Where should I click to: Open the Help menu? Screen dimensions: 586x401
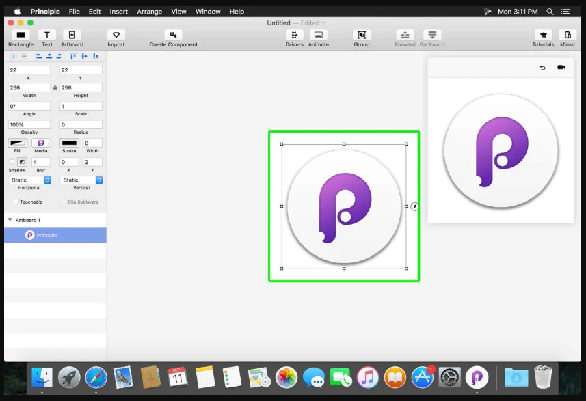(237, 12)
